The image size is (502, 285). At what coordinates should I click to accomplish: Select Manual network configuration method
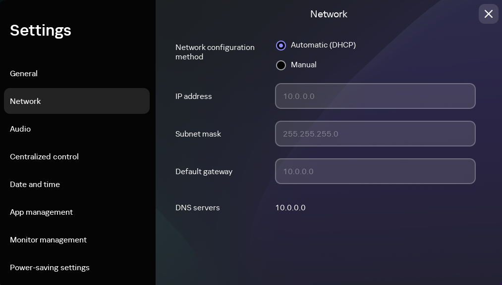point(281,65)
